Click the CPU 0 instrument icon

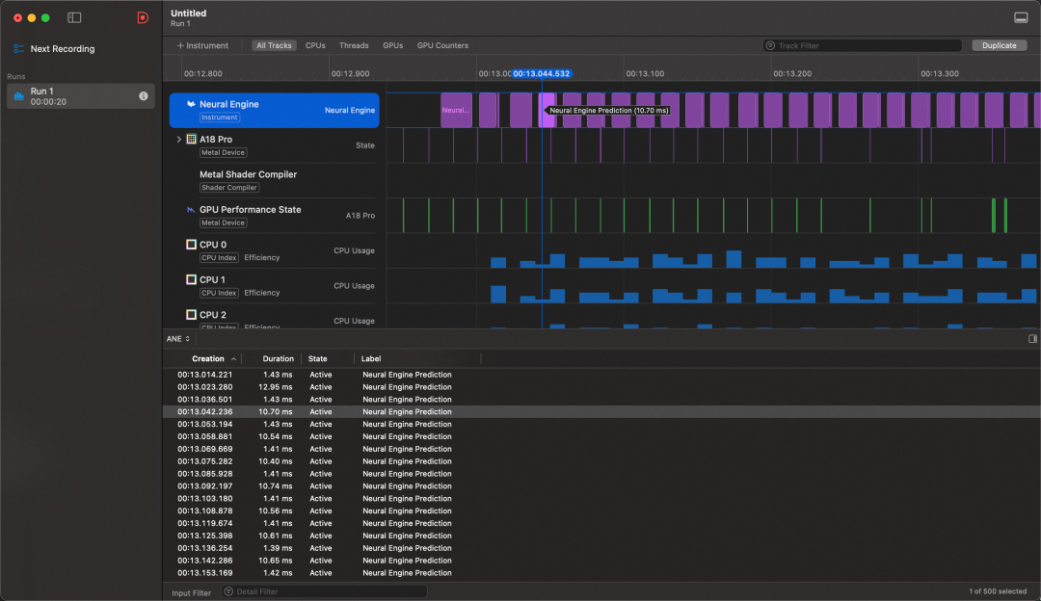191,244
